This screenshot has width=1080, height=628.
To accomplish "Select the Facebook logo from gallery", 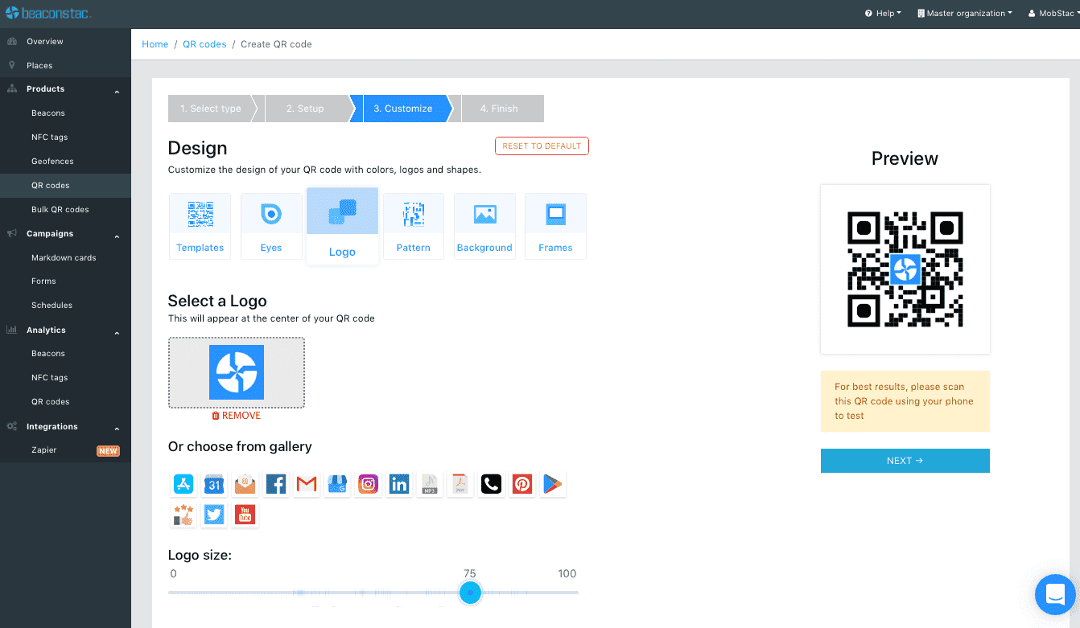I will tap(276, 484).
